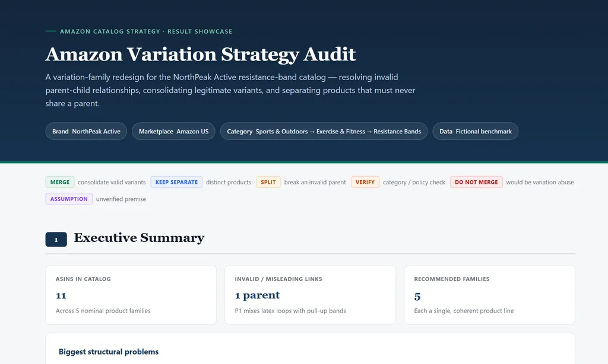The image size is (608, 364).
Task: Click the Biggest structural problems heading
Action: coord(109,352)
